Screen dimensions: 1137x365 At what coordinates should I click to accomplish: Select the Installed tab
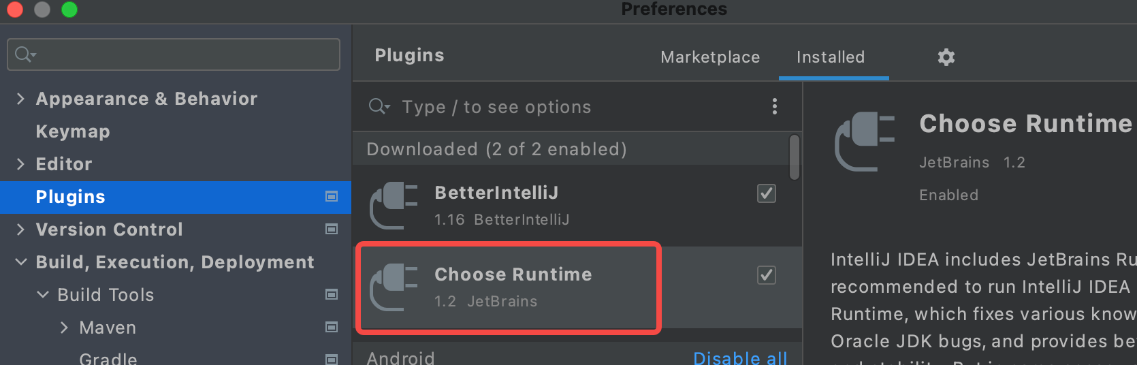pyautogui.click(x=831, y=57)
